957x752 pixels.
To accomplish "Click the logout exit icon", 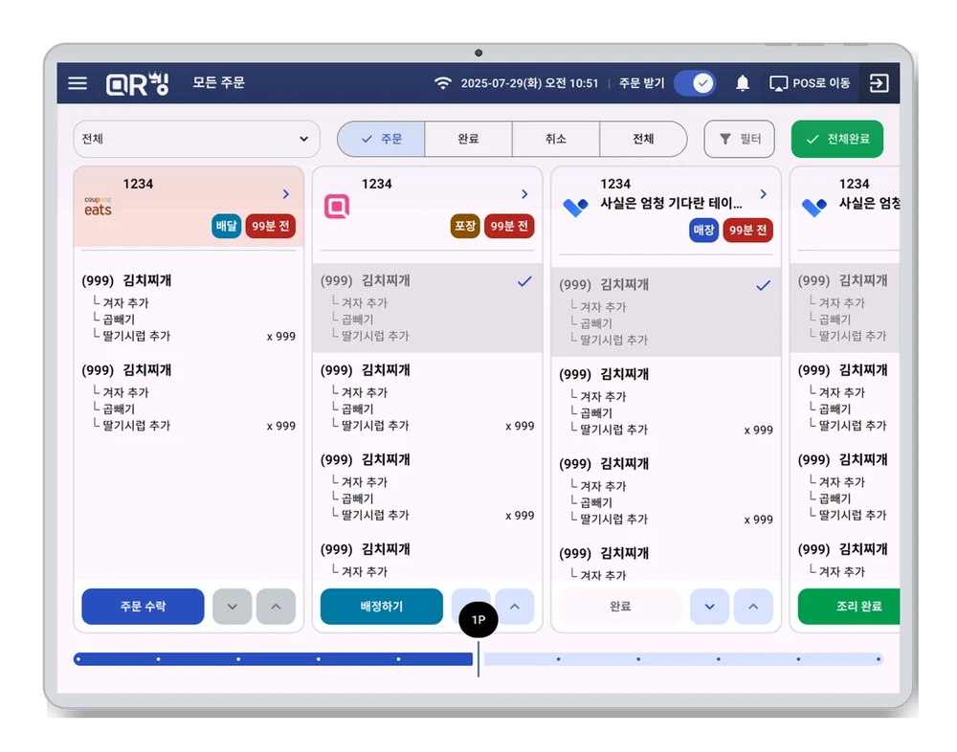I will pos(879,83).
